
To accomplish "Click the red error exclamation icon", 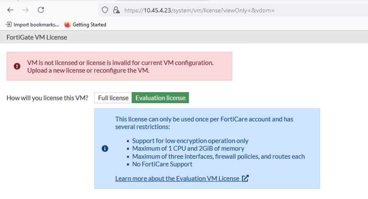I will (x=17, y=67).
